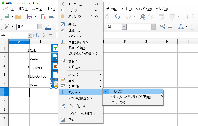The height and width of the screenshot is (126, 198).
Task: Click the Name Box showing A6
Action: 14,35
